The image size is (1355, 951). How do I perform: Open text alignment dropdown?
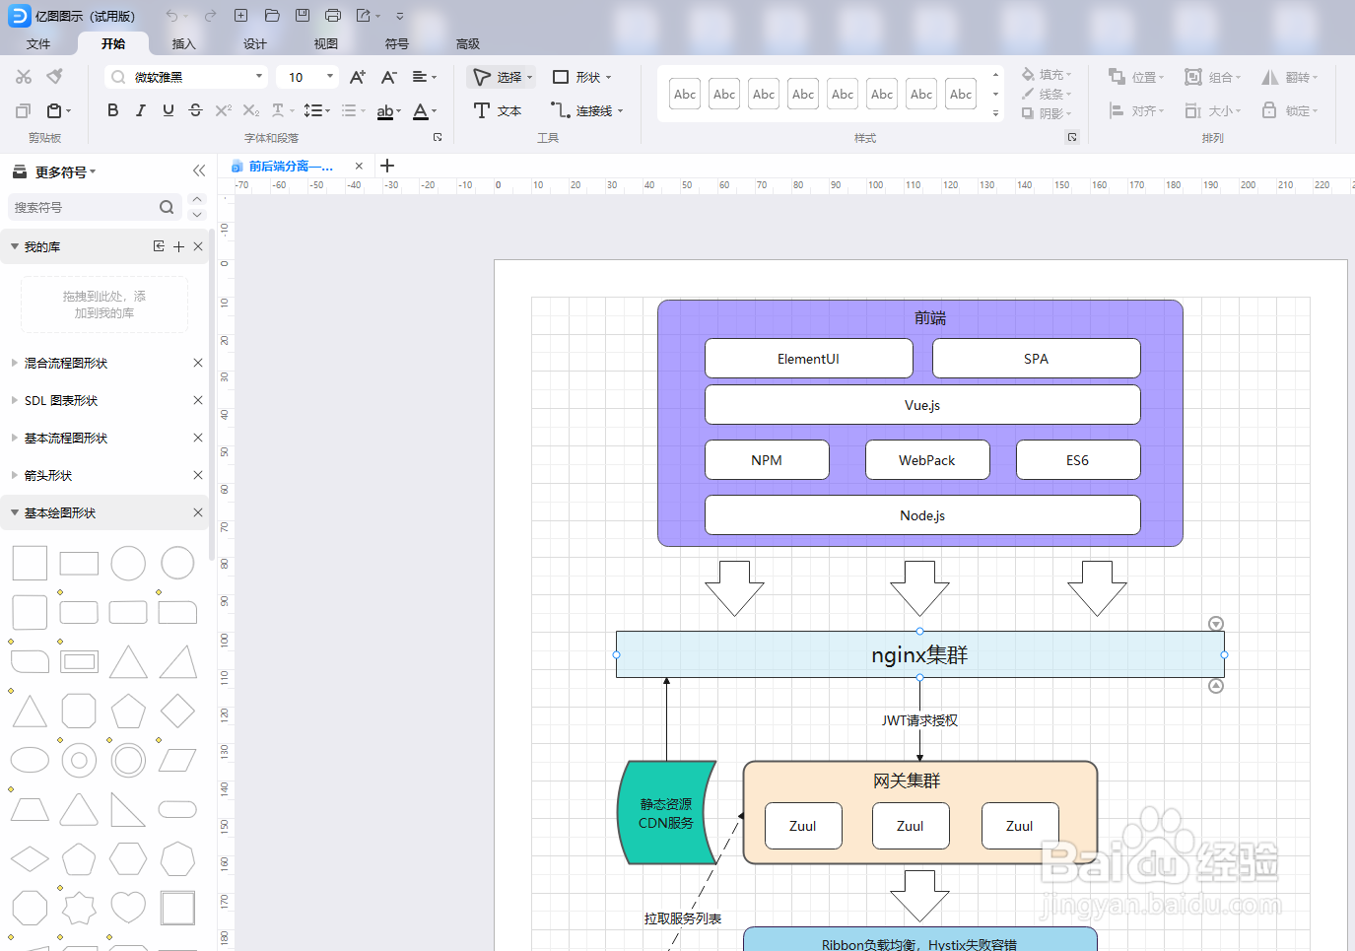[x=424, y=77]
